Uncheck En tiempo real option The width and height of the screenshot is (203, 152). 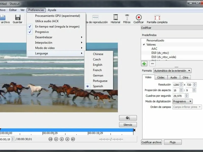pyautogui.click(x=57, y=26)
